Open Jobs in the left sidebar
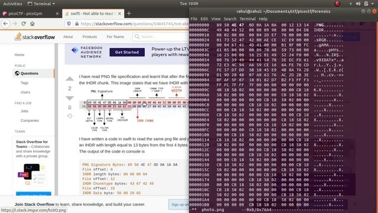Viewport: 378px width, 213px height. coord(24,111)
